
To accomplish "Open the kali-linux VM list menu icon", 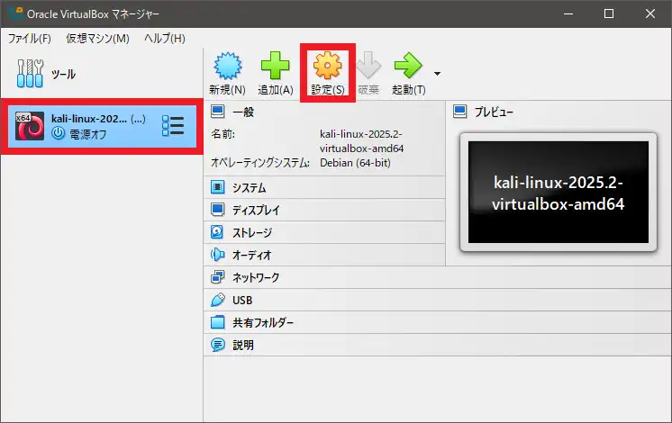I will tap(173, 126).
